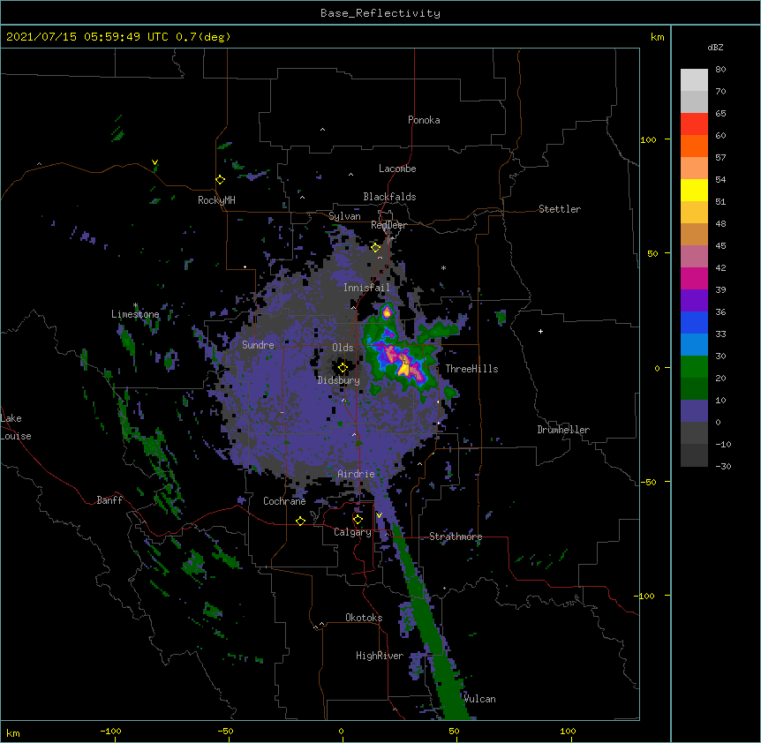Click the white asterisk marker east of Innisfail
Viewport: 761px width, 743px height.
pos(443,267)
